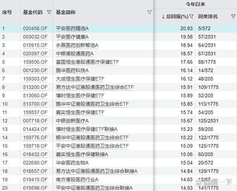Screen dimensions: 237x191
Task: Open fund 博时恒生医疗保健ETF联接A
Action: (87, 129)
